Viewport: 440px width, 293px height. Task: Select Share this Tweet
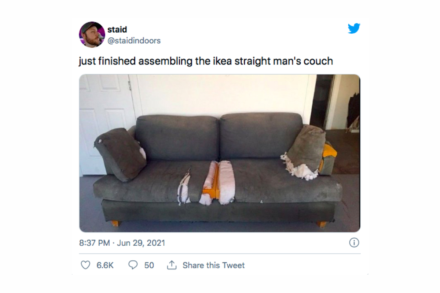click(x=213, y=265)
